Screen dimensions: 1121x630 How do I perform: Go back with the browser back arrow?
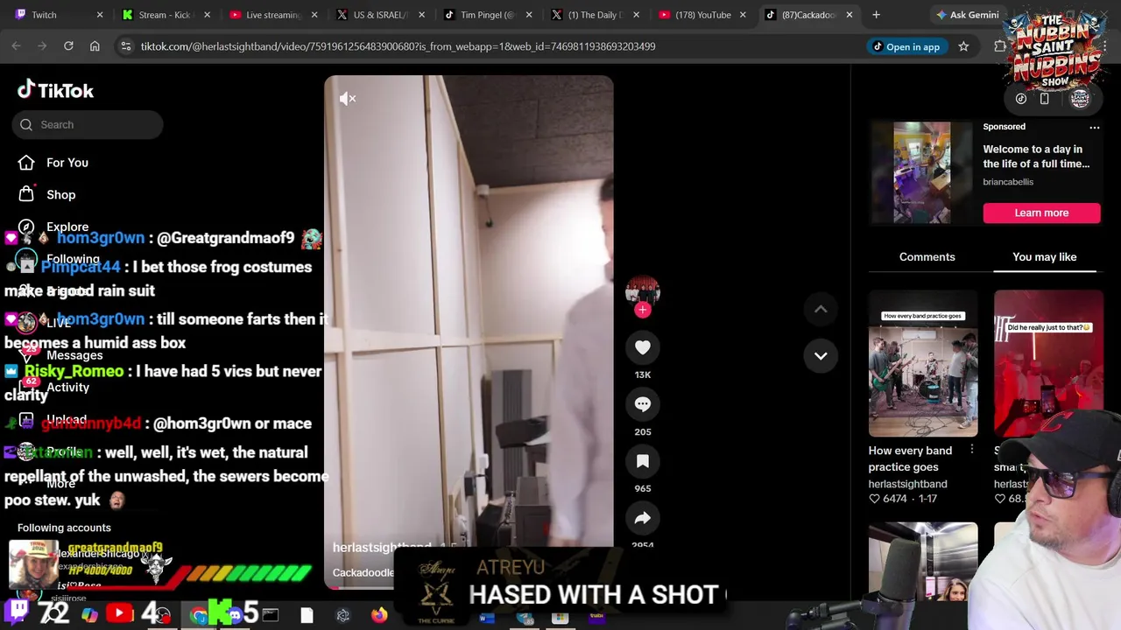16,46
